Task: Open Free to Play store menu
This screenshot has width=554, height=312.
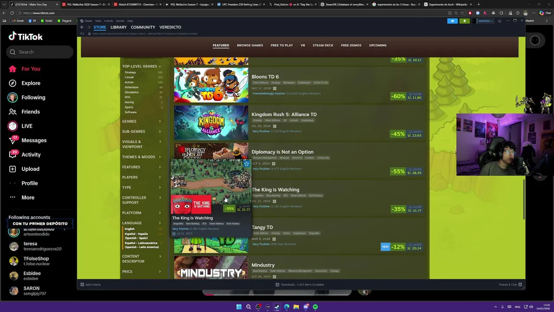Action: [x=282, y=45]
